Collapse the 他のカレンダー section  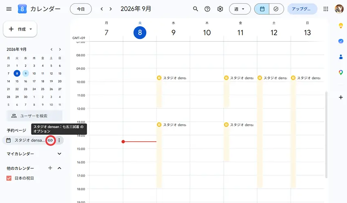(59, 168)
